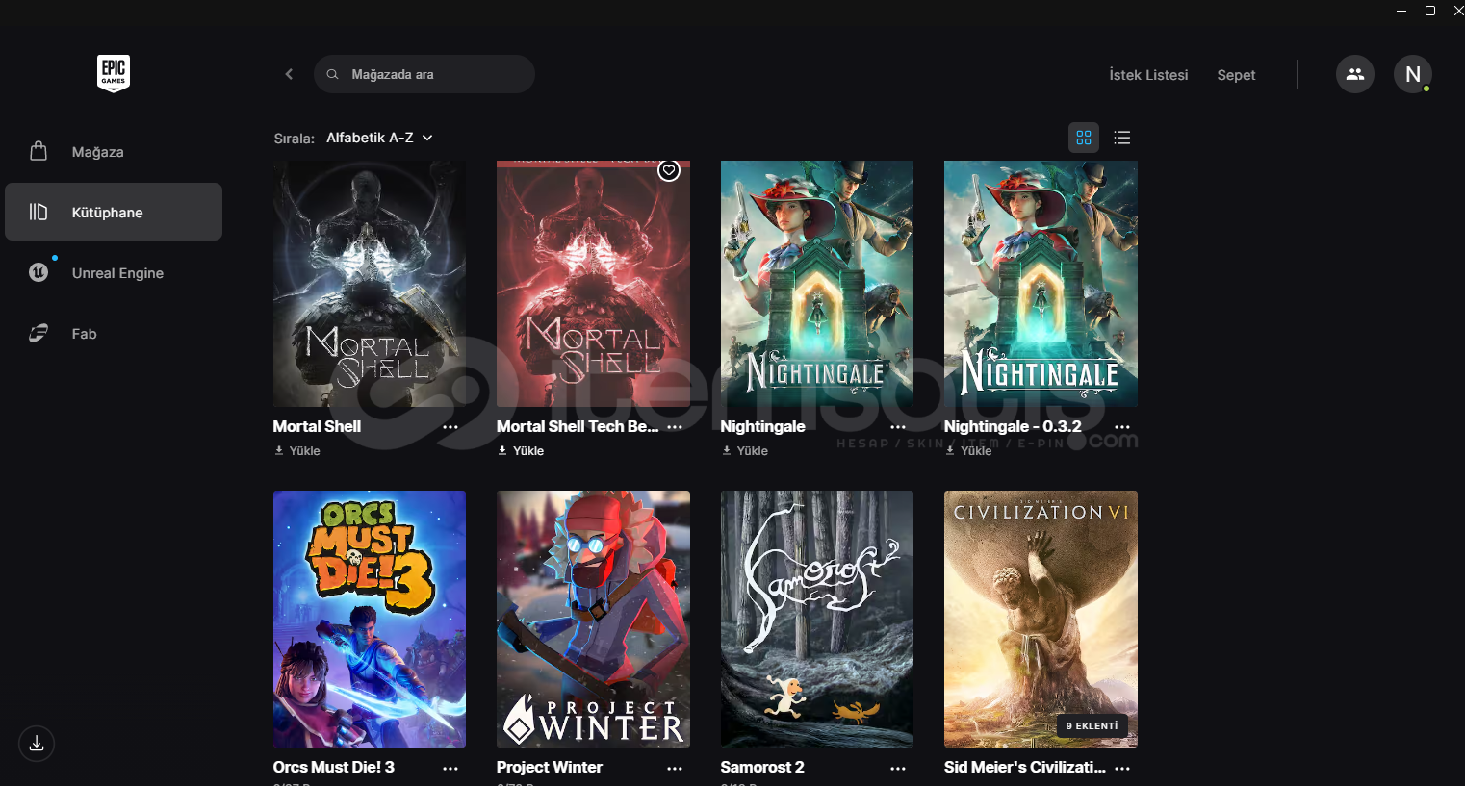The image size is (1465, 786).
Task: Switch to list view
Action: 1122,138
